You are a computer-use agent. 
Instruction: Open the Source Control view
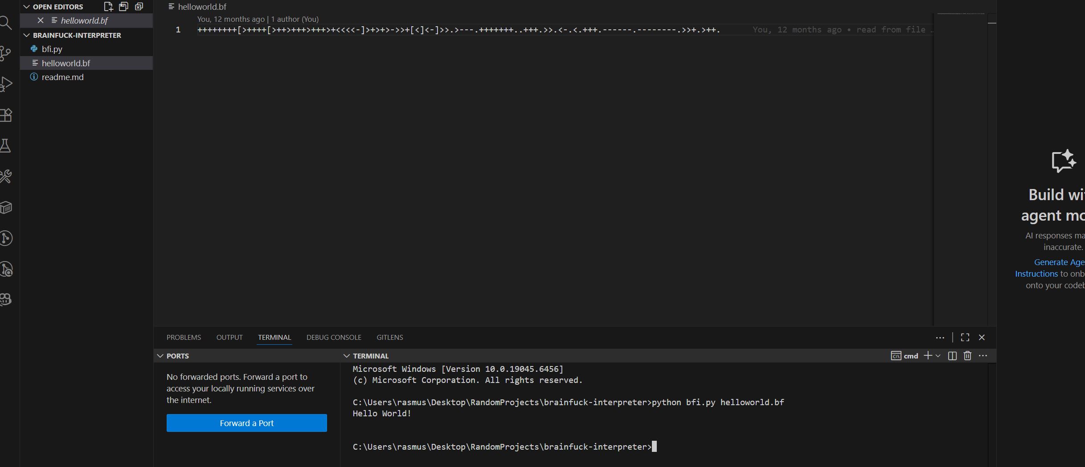[5, 53]
